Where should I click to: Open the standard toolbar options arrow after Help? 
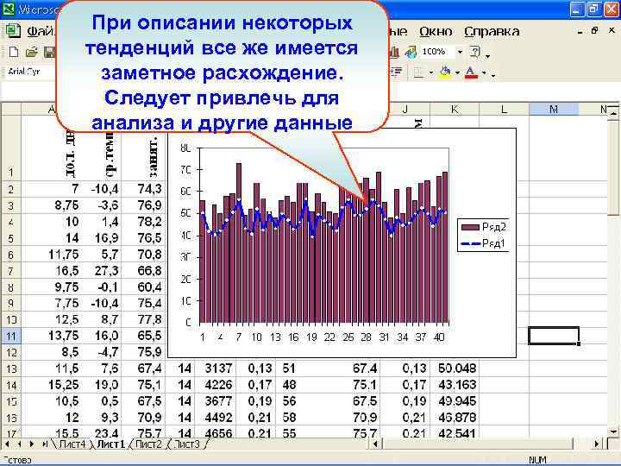click(x=487, y=56)
